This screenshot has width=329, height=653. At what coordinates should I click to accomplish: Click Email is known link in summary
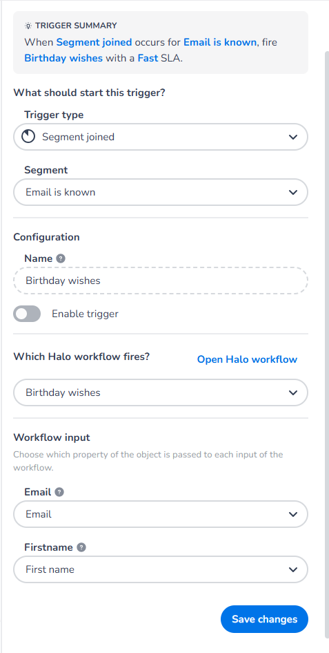220,42
